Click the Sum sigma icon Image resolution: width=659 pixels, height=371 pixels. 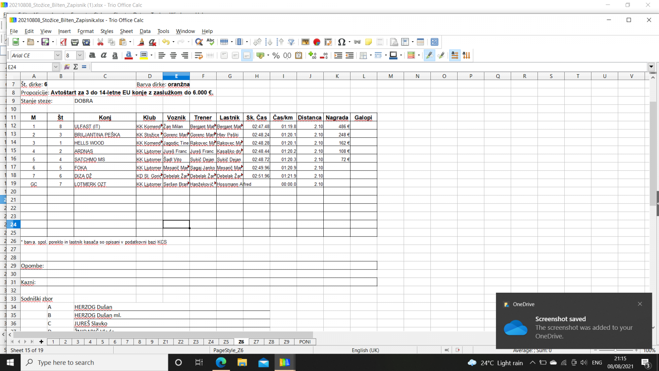pos(76,67)
